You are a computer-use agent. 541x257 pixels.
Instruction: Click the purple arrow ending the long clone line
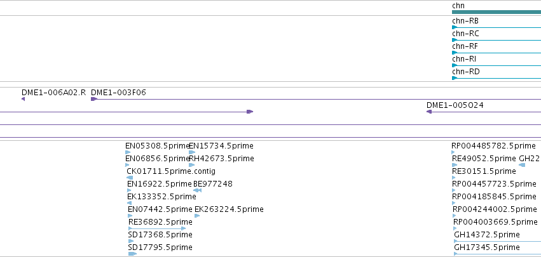250,112
